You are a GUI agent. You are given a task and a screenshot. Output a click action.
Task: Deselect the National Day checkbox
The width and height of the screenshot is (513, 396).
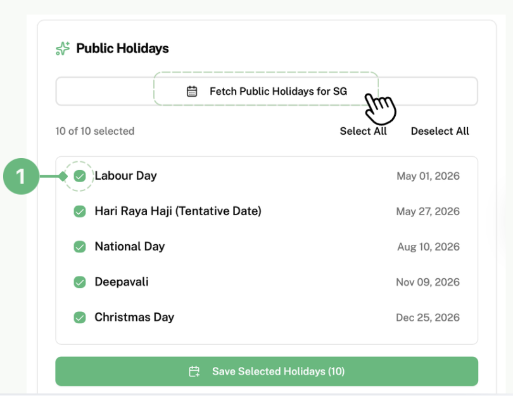(80, 247)
